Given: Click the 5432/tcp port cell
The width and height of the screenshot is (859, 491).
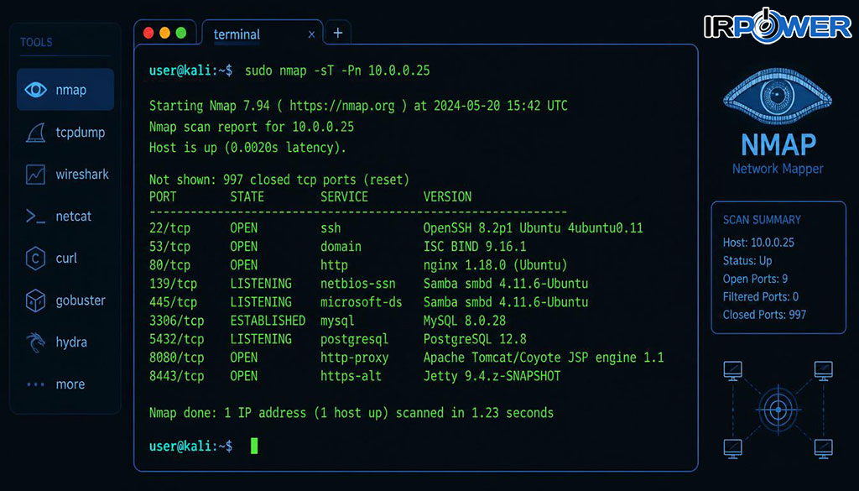Looking at the screenshot, I should tap(176, 339).
